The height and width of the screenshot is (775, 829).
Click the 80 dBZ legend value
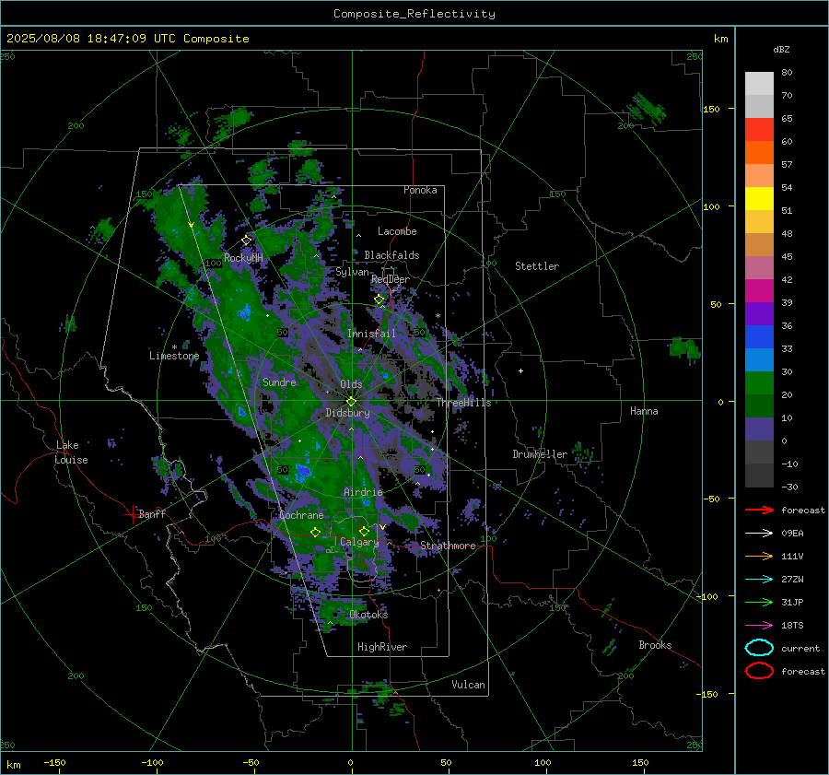[x=787, y=73]
